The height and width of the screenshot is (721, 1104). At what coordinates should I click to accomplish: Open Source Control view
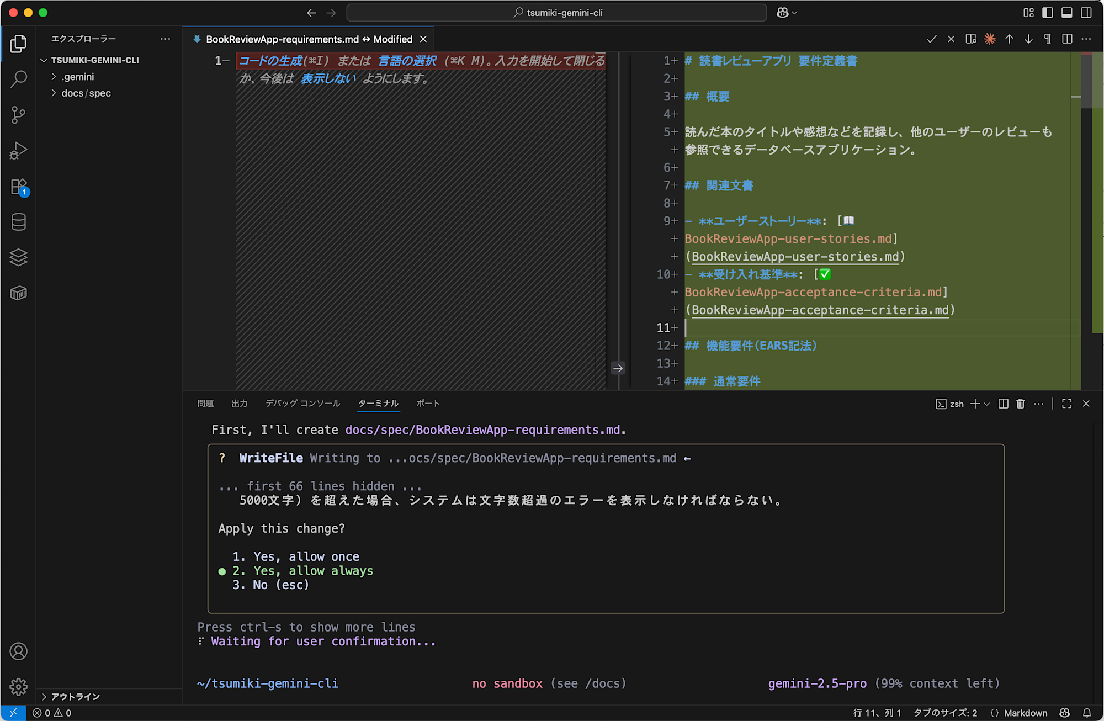18,115
